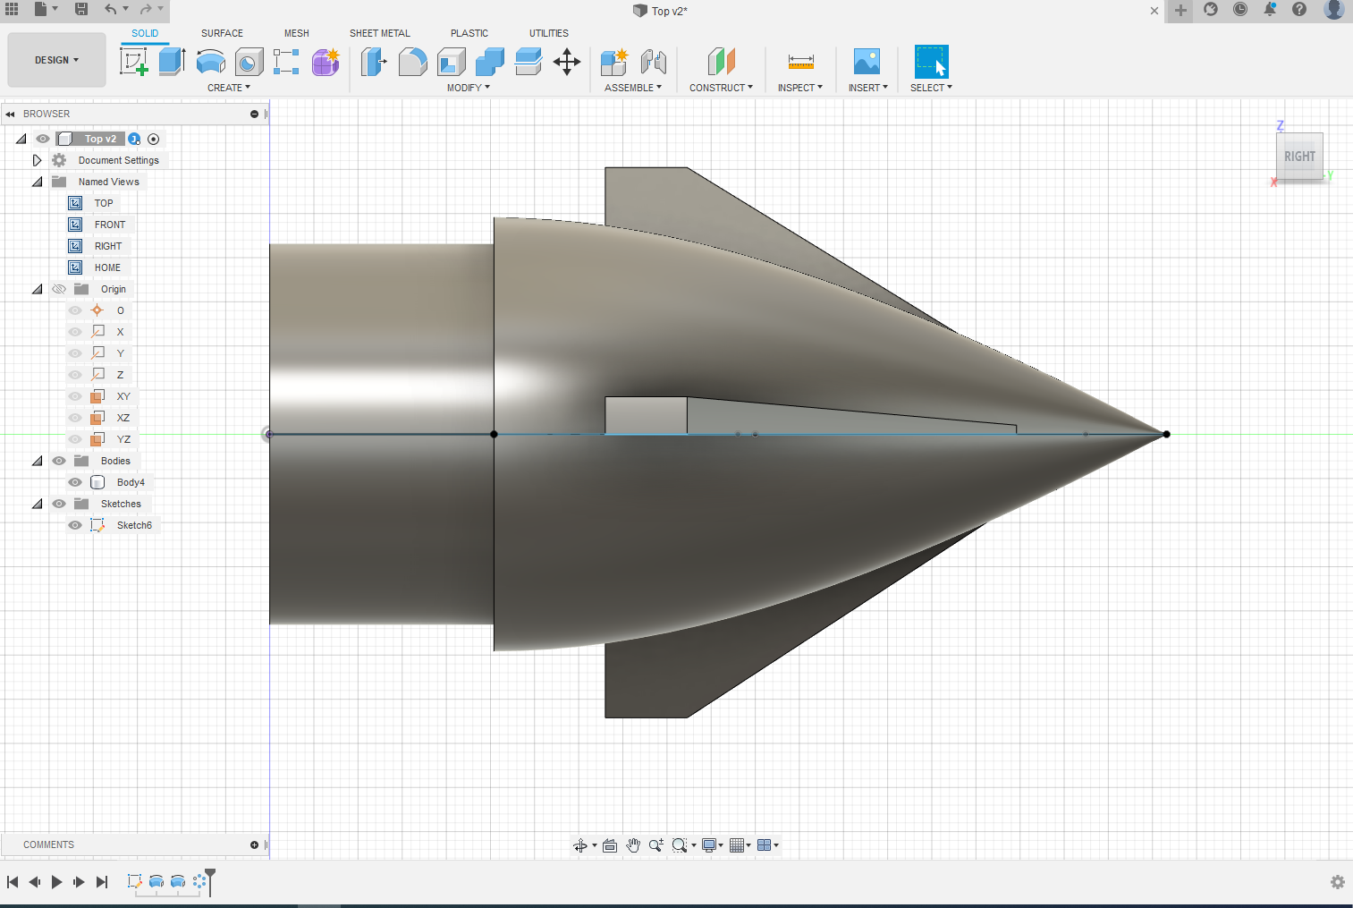Screen dimensions: 1353x908
Task: Toggle visibility of Body4
Action: point(75,482)
